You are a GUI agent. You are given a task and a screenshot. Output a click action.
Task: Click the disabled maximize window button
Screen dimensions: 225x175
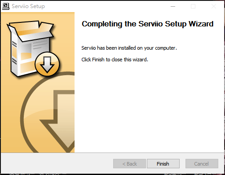click(x=193, y=6)
